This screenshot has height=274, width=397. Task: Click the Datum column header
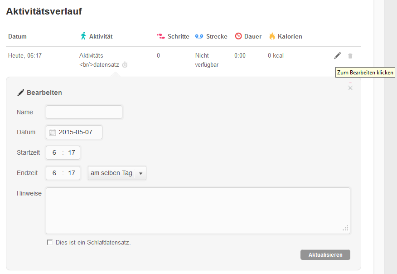pyautogui.click(x=17, y=36)
